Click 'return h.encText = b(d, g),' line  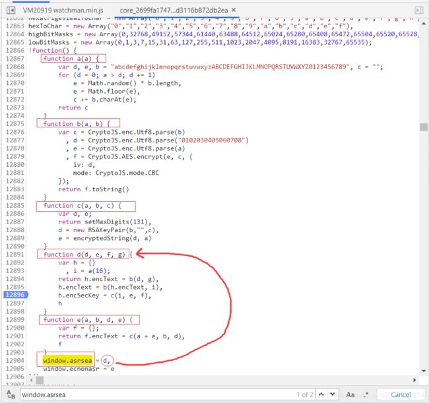(x=108, y=279)
